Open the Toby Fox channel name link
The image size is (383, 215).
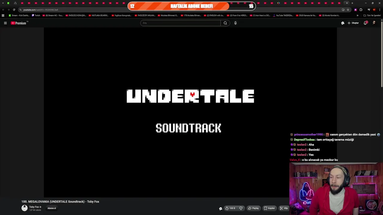click(x=34, y=207)
